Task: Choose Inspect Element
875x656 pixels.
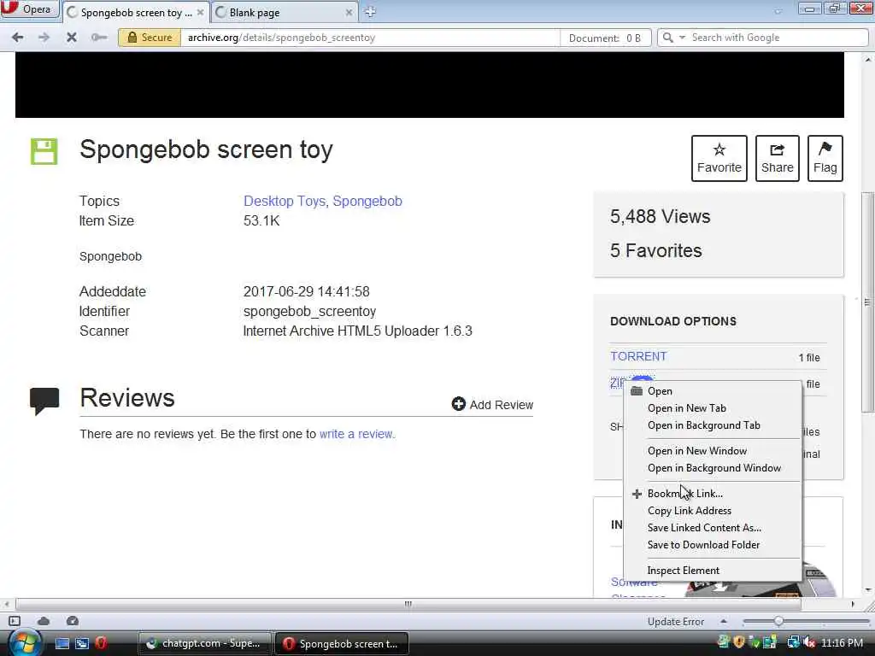Action: (713, 571)
